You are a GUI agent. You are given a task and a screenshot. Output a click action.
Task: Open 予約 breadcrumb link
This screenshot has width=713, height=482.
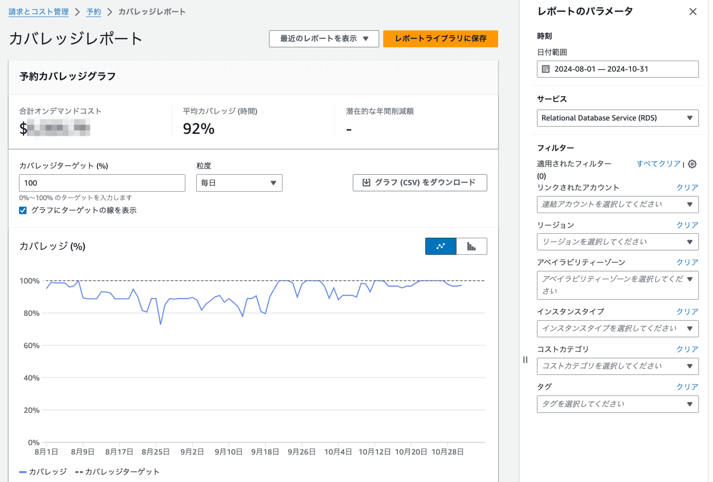pyautogui.click(x=93, y=12)
